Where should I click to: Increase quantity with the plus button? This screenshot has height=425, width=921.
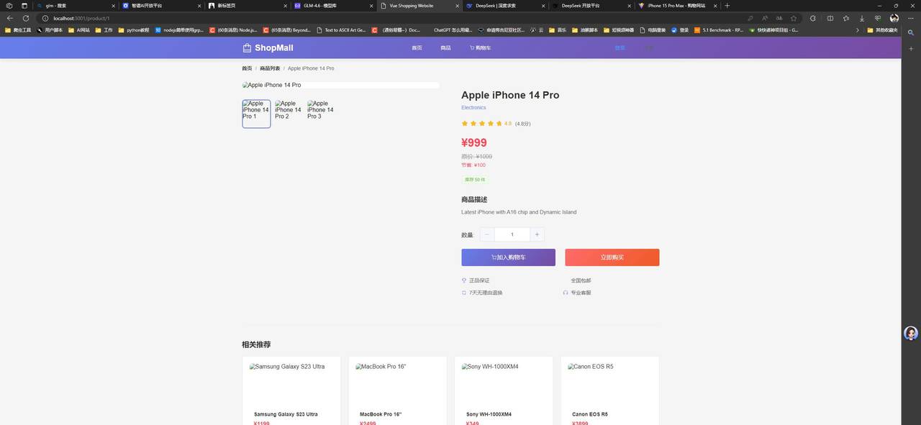(x=537, y=234)
